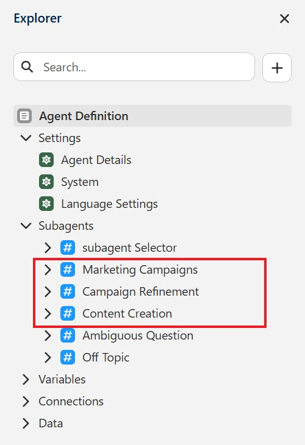Expand the Data section
The image size is (305, 445).
pos(26,423)
